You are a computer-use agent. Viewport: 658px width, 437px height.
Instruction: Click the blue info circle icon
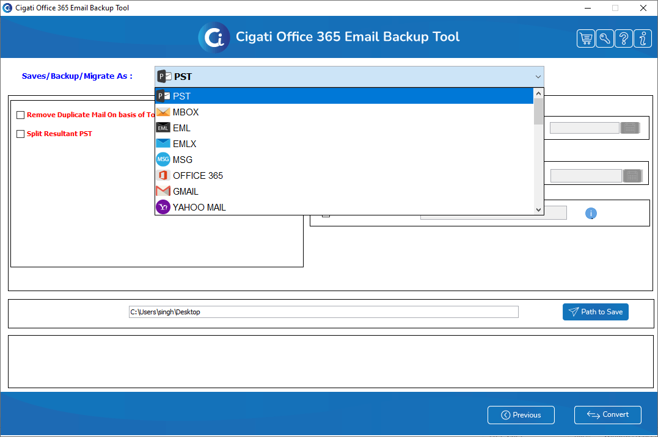(x=591, y=214)
